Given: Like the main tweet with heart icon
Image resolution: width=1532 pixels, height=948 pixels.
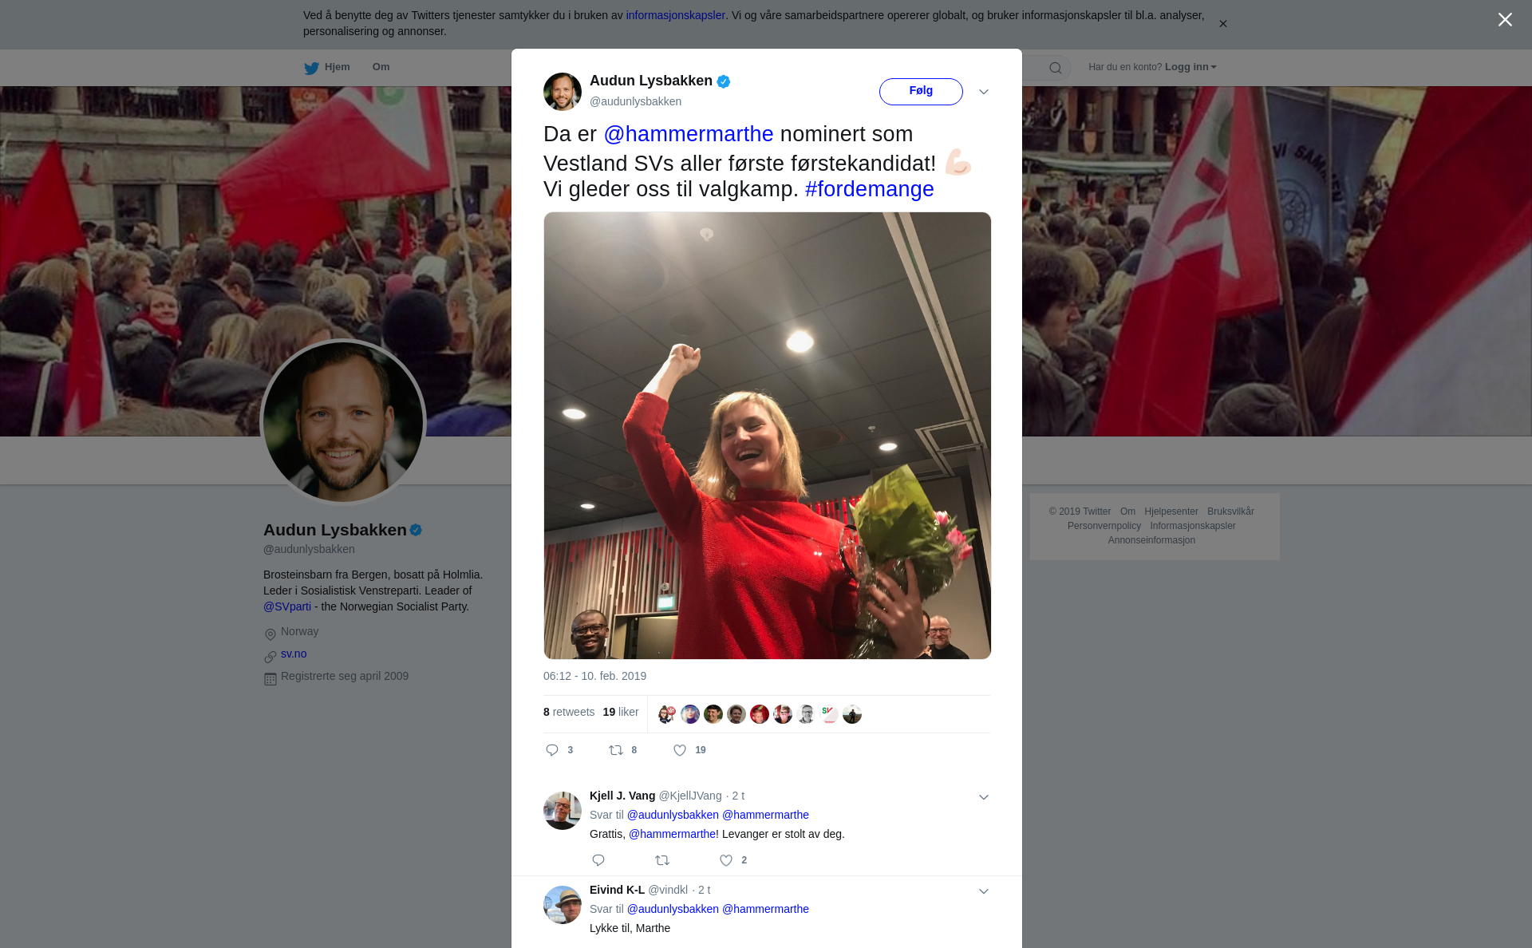Looking at the screenshot, I should point(680,750).
